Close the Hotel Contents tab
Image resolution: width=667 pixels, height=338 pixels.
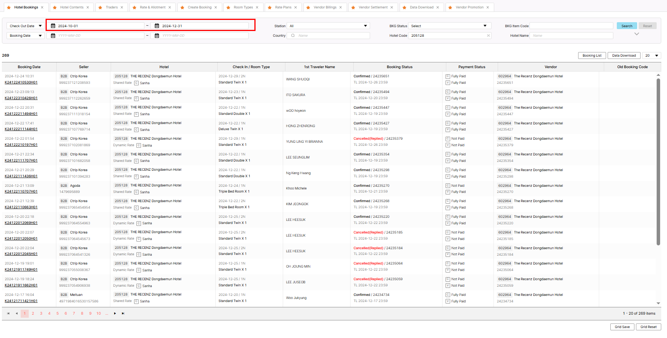(88, 7)
